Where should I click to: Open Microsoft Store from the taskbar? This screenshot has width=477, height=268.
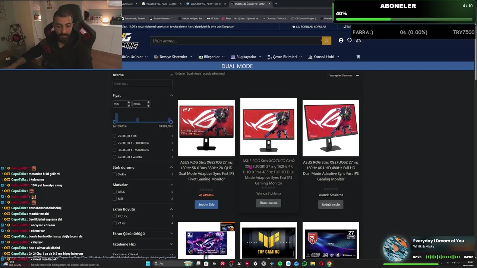point(206,264)
